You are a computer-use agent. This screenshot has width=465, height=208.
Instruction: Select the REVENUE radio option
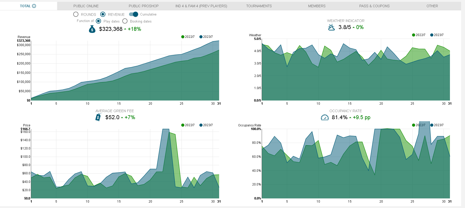(x=103, y=15)
